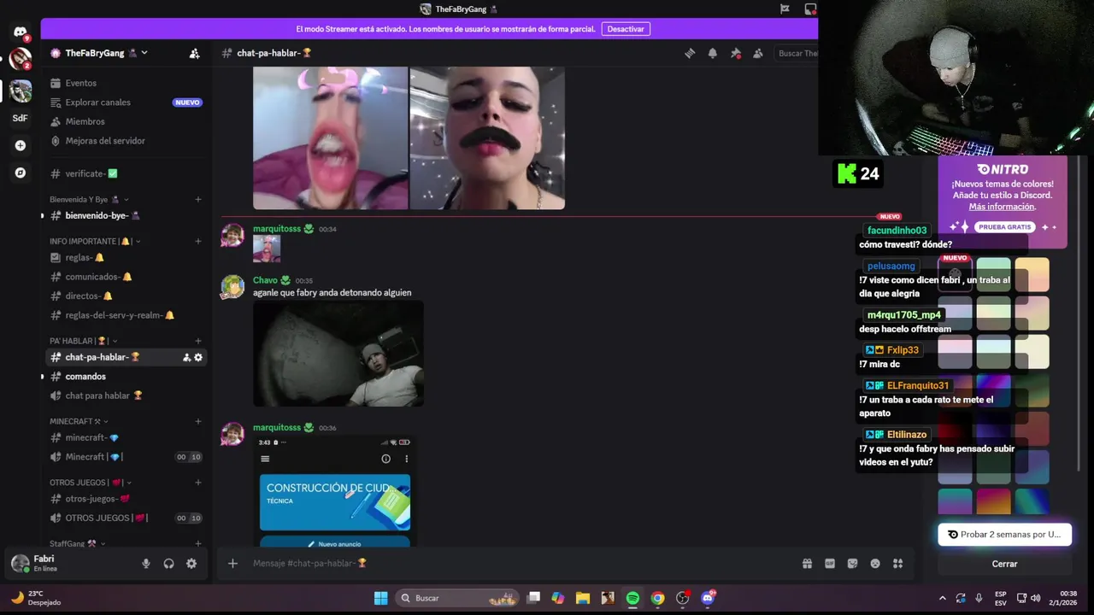The width and height of the screenshot is (1094, 615).
Task: Select peach-yellow theme swatch in first row
Action: (1032, 275)
